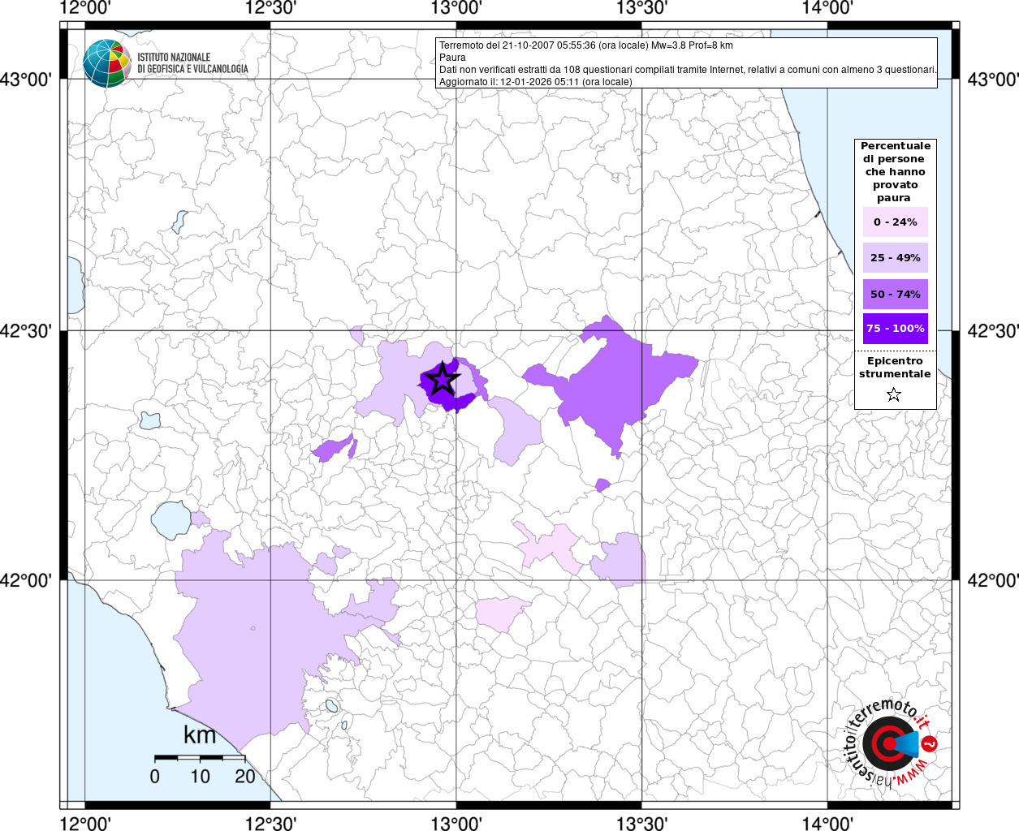Click the 'km' scale bar label
Screen dimensions: 1019x831
pyautogui.click(x=200, y=735)
